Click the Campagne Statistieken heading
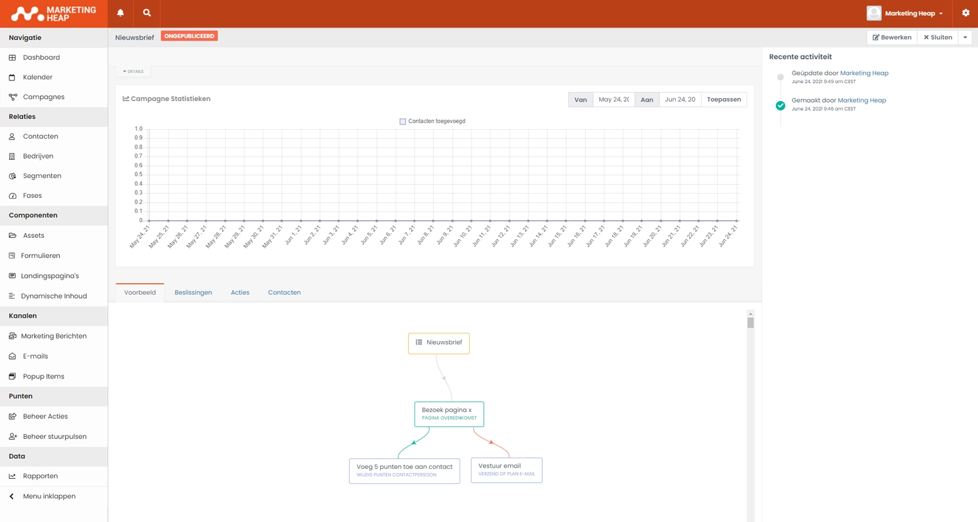 [x=166, y=99]
